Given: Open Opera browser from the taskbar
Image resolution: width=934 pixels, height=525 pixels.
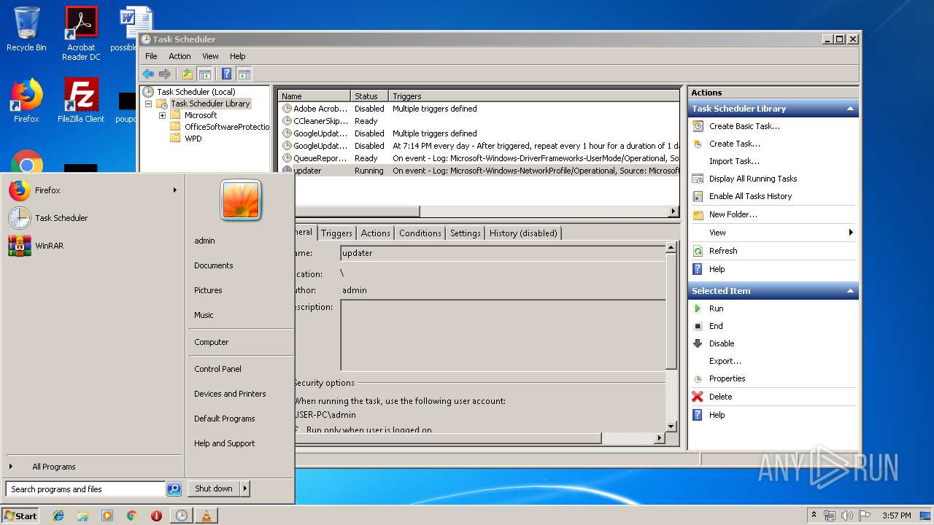Looking at the screenshot, I should pyautogui.click(x=156, y=516).
